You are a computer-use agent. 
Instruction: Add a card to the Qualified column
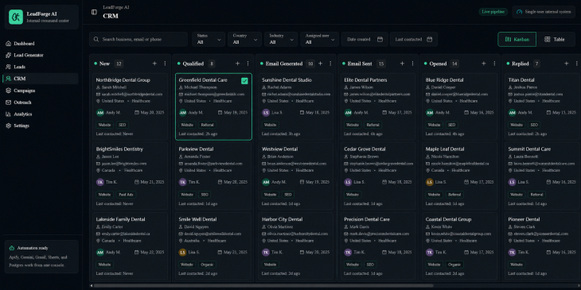pyautogui.click(x=237, y=64)
